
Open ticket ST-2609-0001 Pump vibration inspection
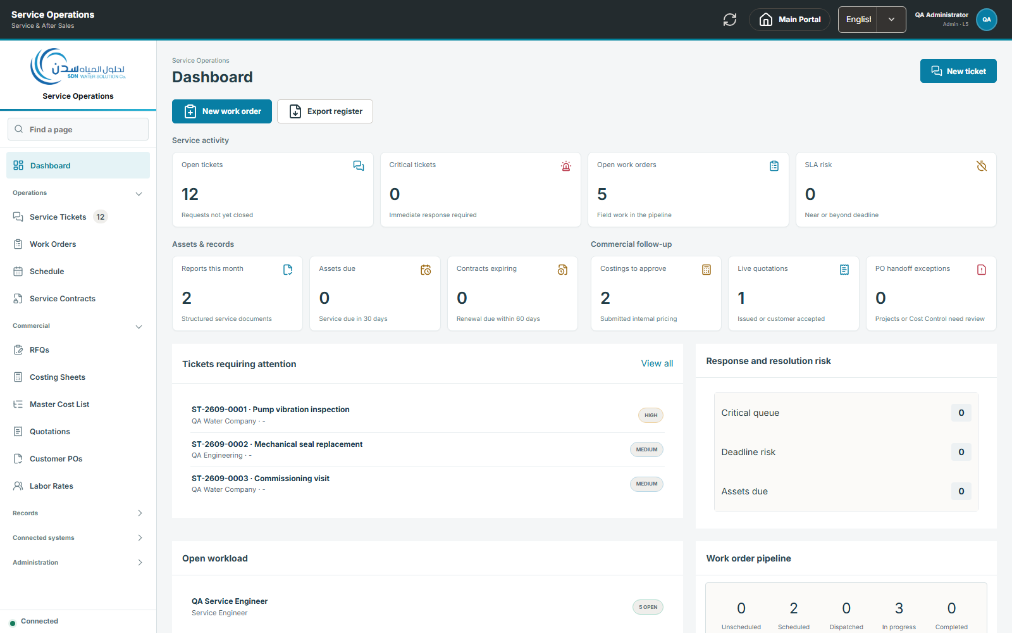(428, 415)
